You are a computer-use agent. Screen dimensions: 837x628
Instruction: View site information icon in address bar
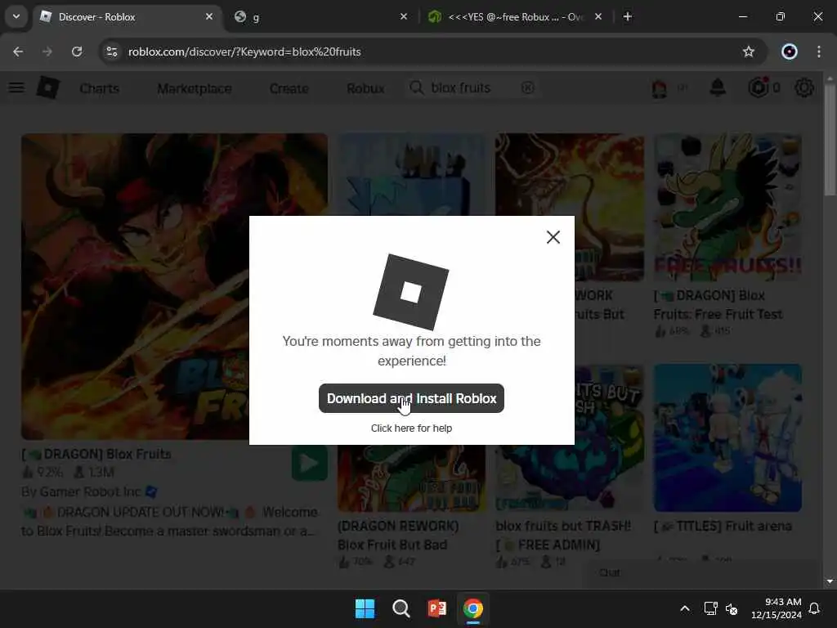[x=111, y=52]
